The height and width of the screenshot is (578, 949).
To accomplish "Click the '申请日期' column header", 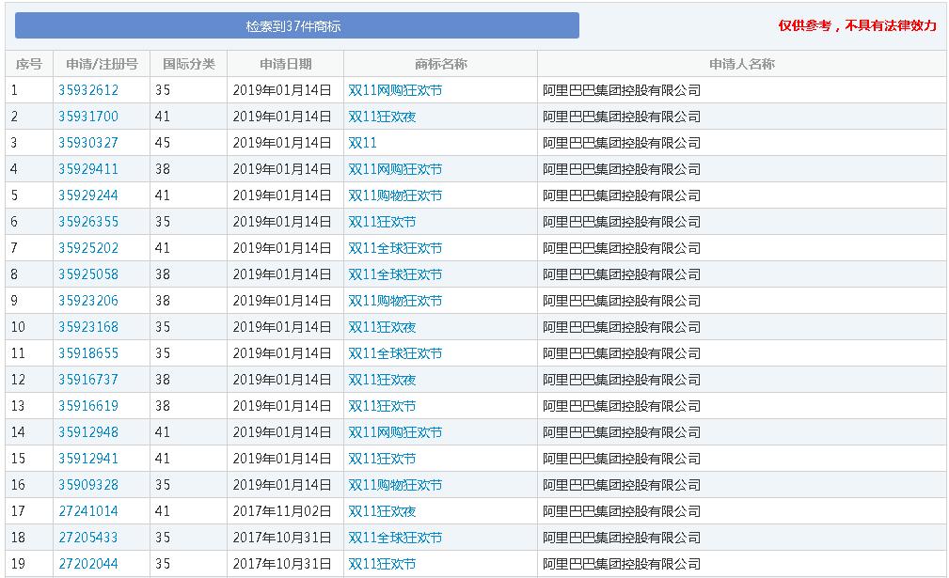I will click(285, 64).
